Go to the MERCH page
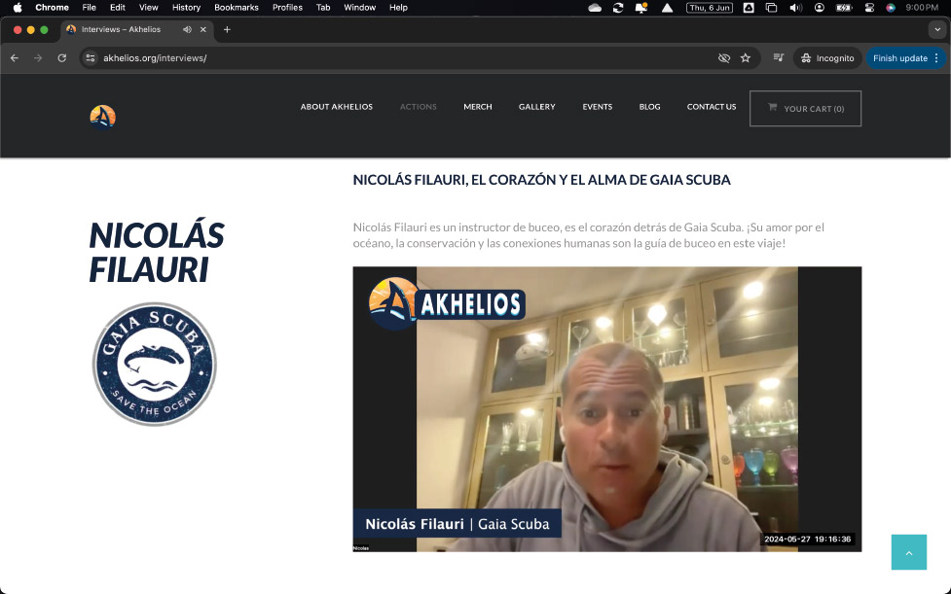 coord(477,107)
